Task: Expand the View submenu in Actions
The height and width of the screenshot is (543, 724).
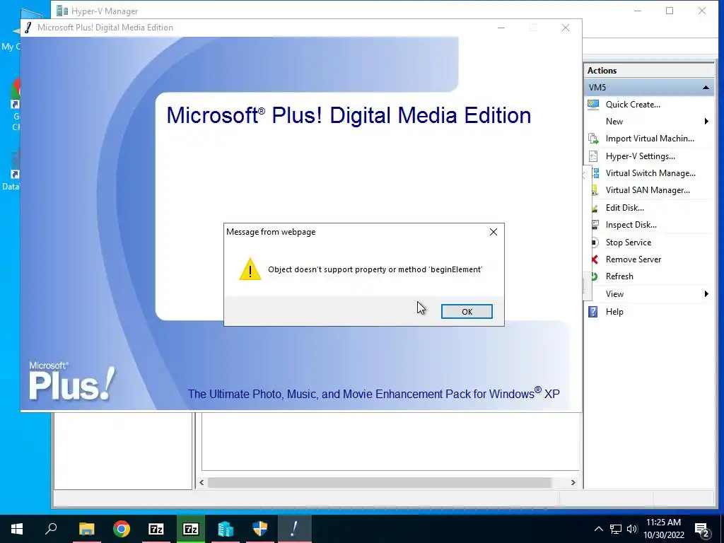Action: tap(706, 293)
